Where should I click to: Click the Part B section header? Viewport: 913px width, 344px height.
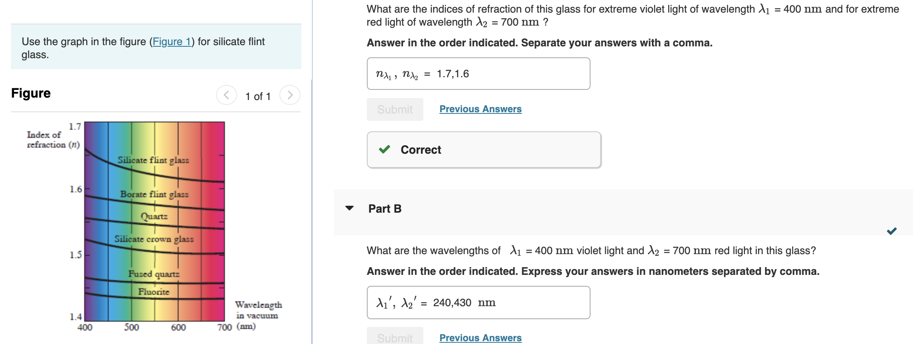[384, 208]
